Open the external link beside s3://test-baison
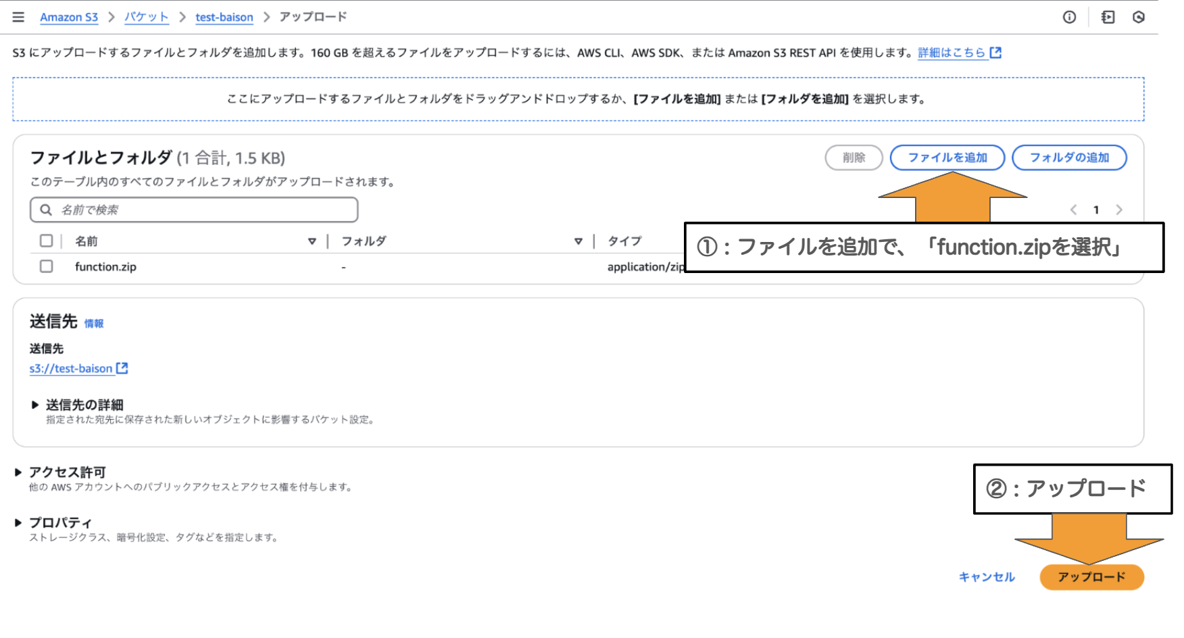This screenshot has height=638, width=1184. pos(122,368)
